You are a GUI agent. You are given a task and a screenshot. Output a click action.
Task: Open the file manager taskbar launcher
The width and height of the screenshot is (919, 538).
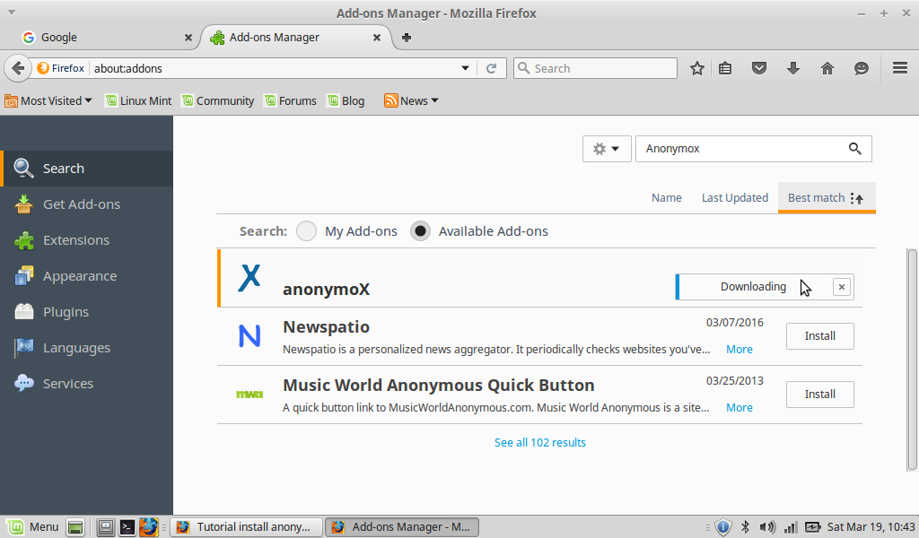(x=106, y=527)
